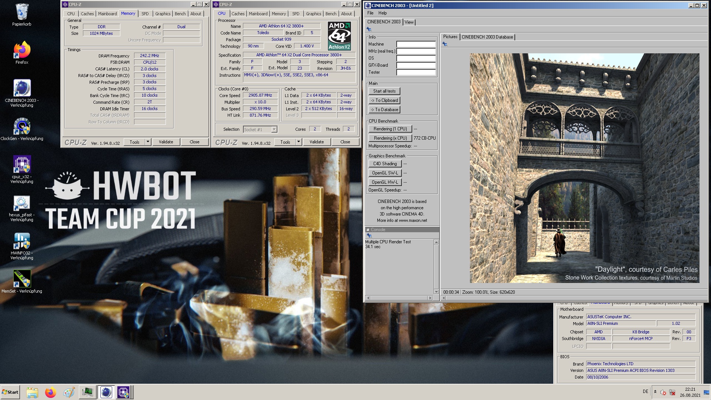Select the ClockGen desktop shortcut icon
Viewport: 711px width, 400px height.
[22, 126]
